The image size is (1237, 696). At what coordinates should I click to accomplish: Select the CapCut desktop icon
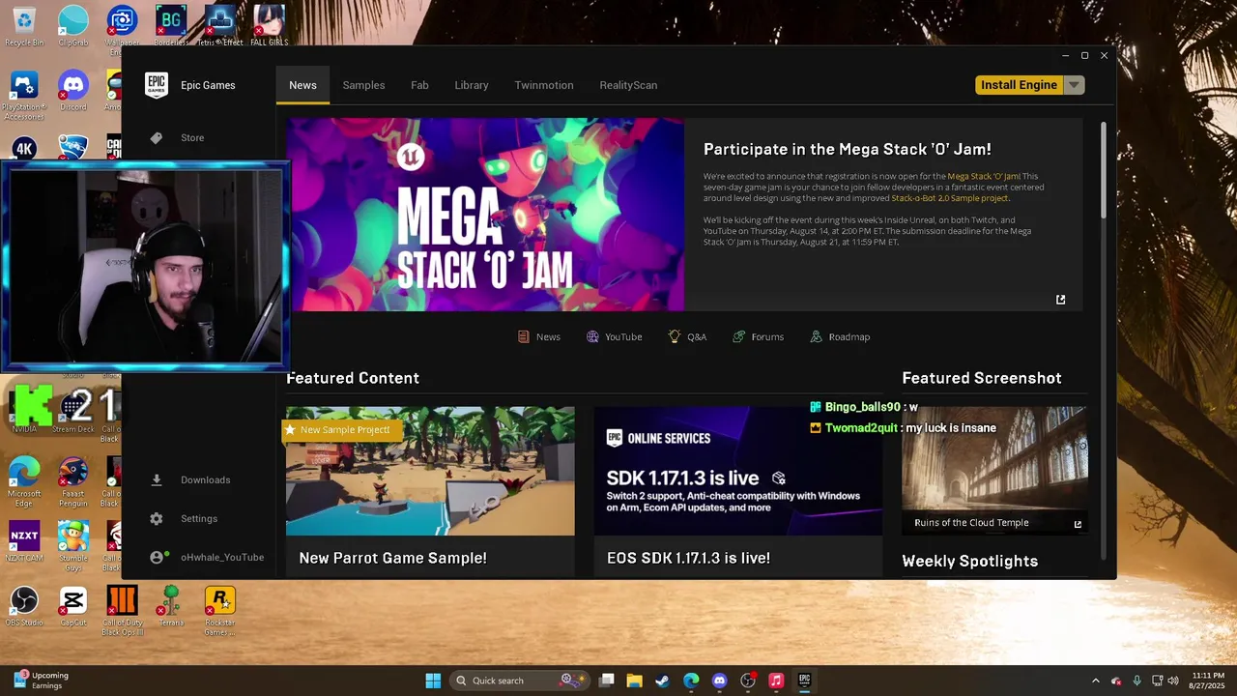coord(73,606)
